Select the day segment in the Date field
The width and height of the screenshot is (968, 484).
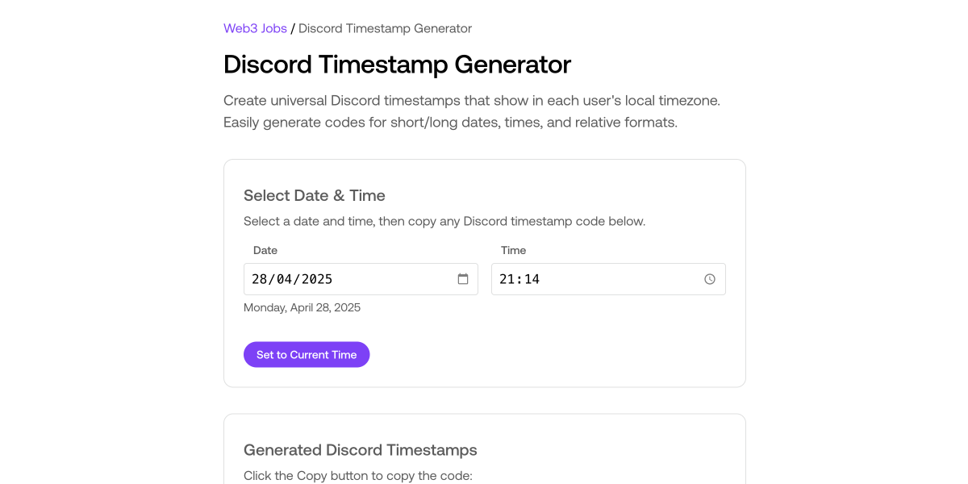point(259,278)
